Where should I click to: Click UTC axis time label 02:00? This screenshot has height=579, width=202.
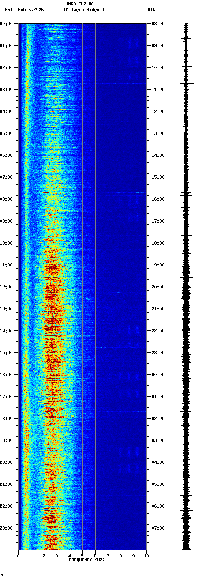coord(158,419)
